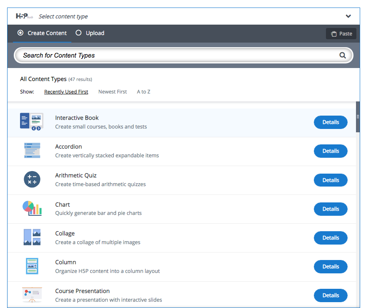Open Details for Course Presentation
The image size is (366, 308).
(331, 295)
